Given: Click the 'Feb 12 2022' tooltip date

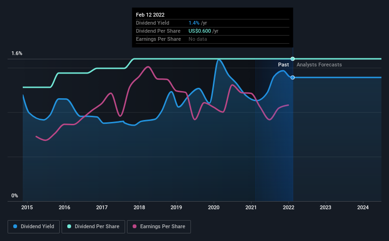Looking at the screenshot, I should [x=150, y=15].
